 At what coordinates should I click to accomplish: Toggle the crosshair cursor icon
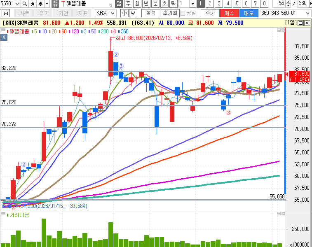coord(124,13)
